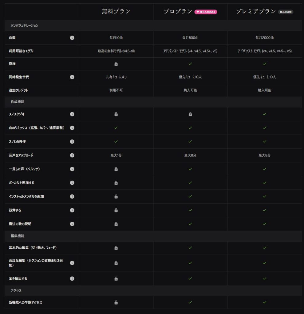Open info for 魔法の歌の説明
This screenshot has height=314, width=304.
coord(72,224)
